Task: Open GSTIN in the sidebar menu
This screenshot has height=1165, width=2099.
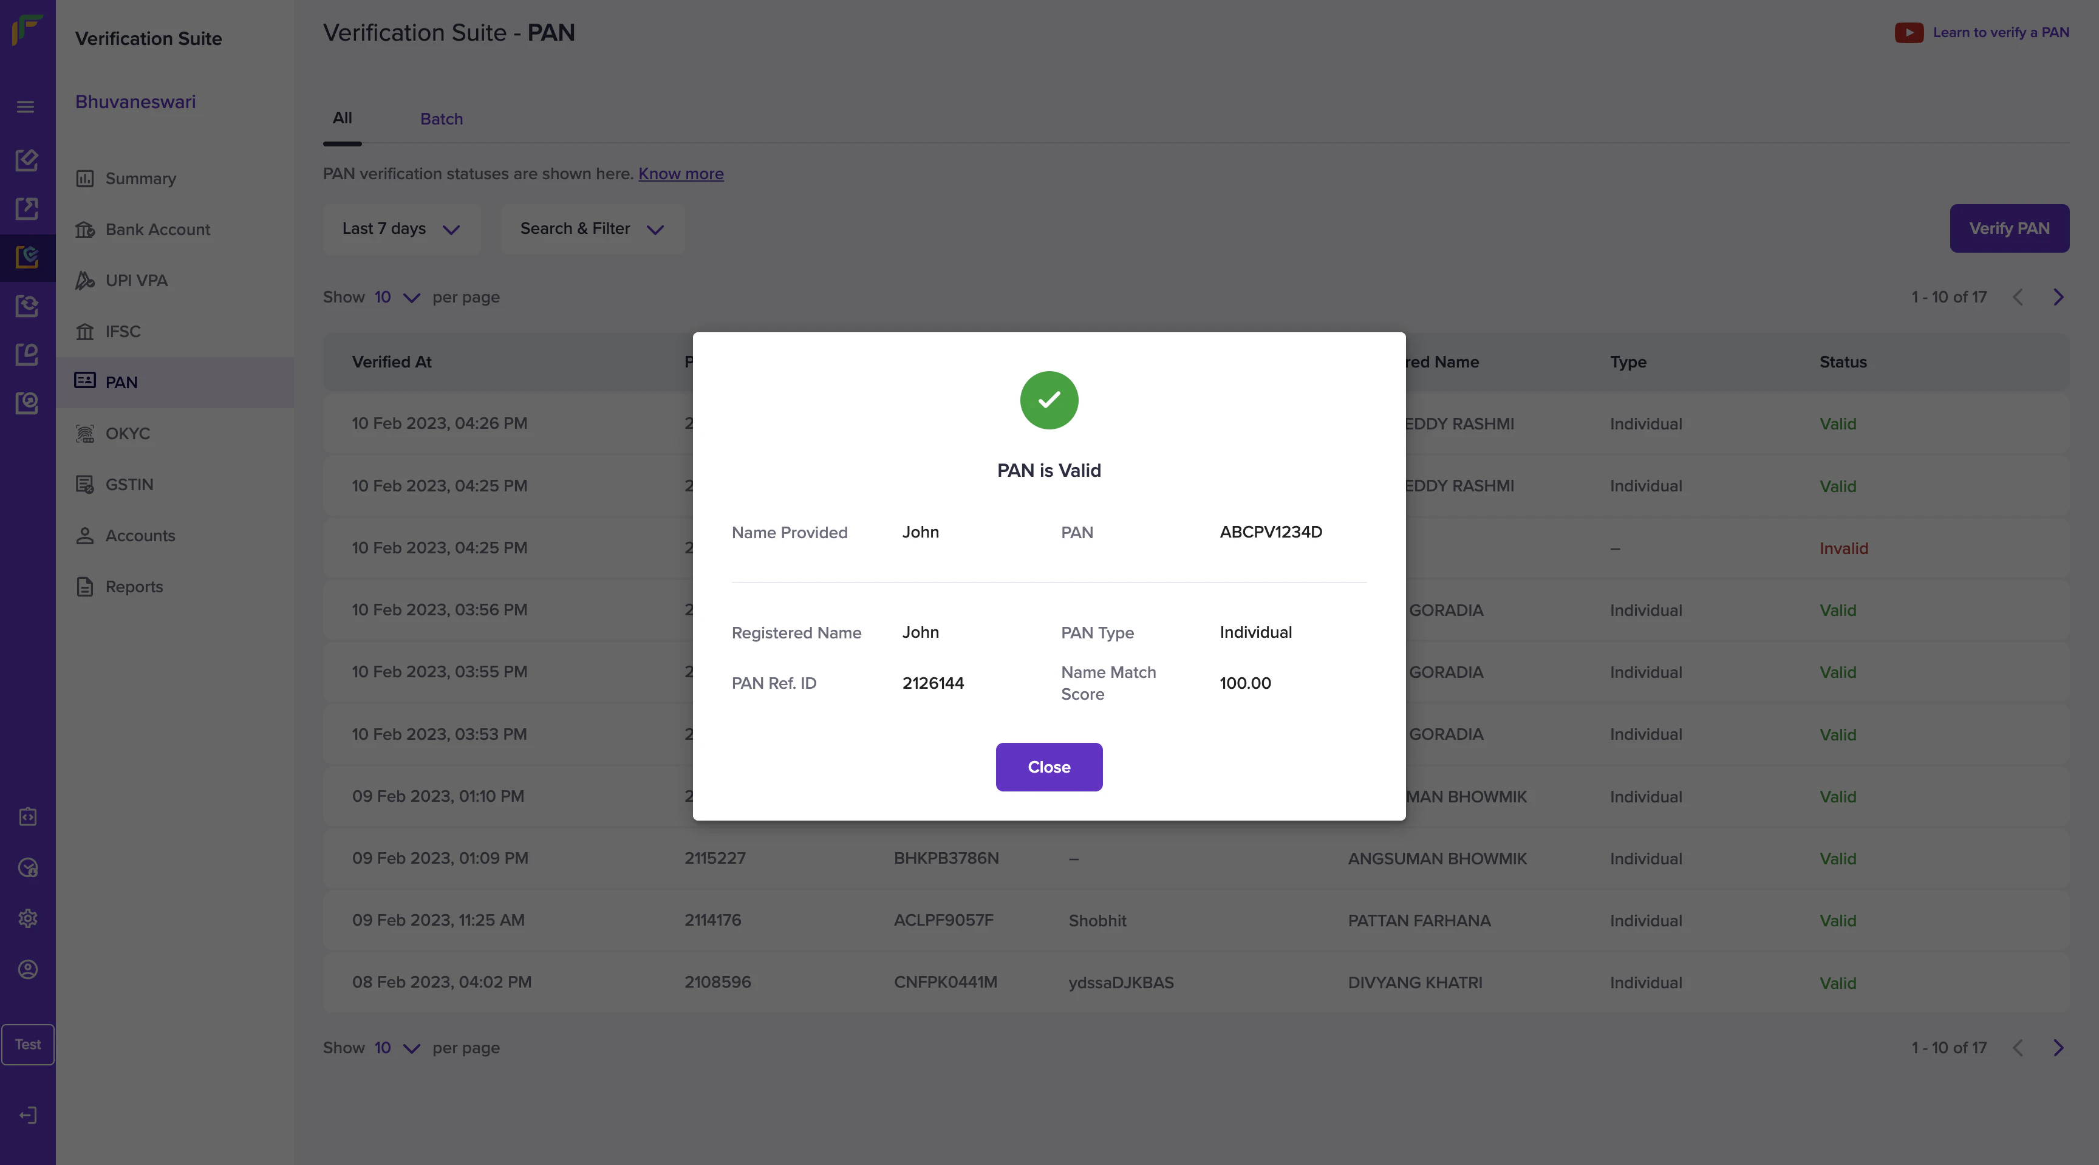Action: click(129, 485)
